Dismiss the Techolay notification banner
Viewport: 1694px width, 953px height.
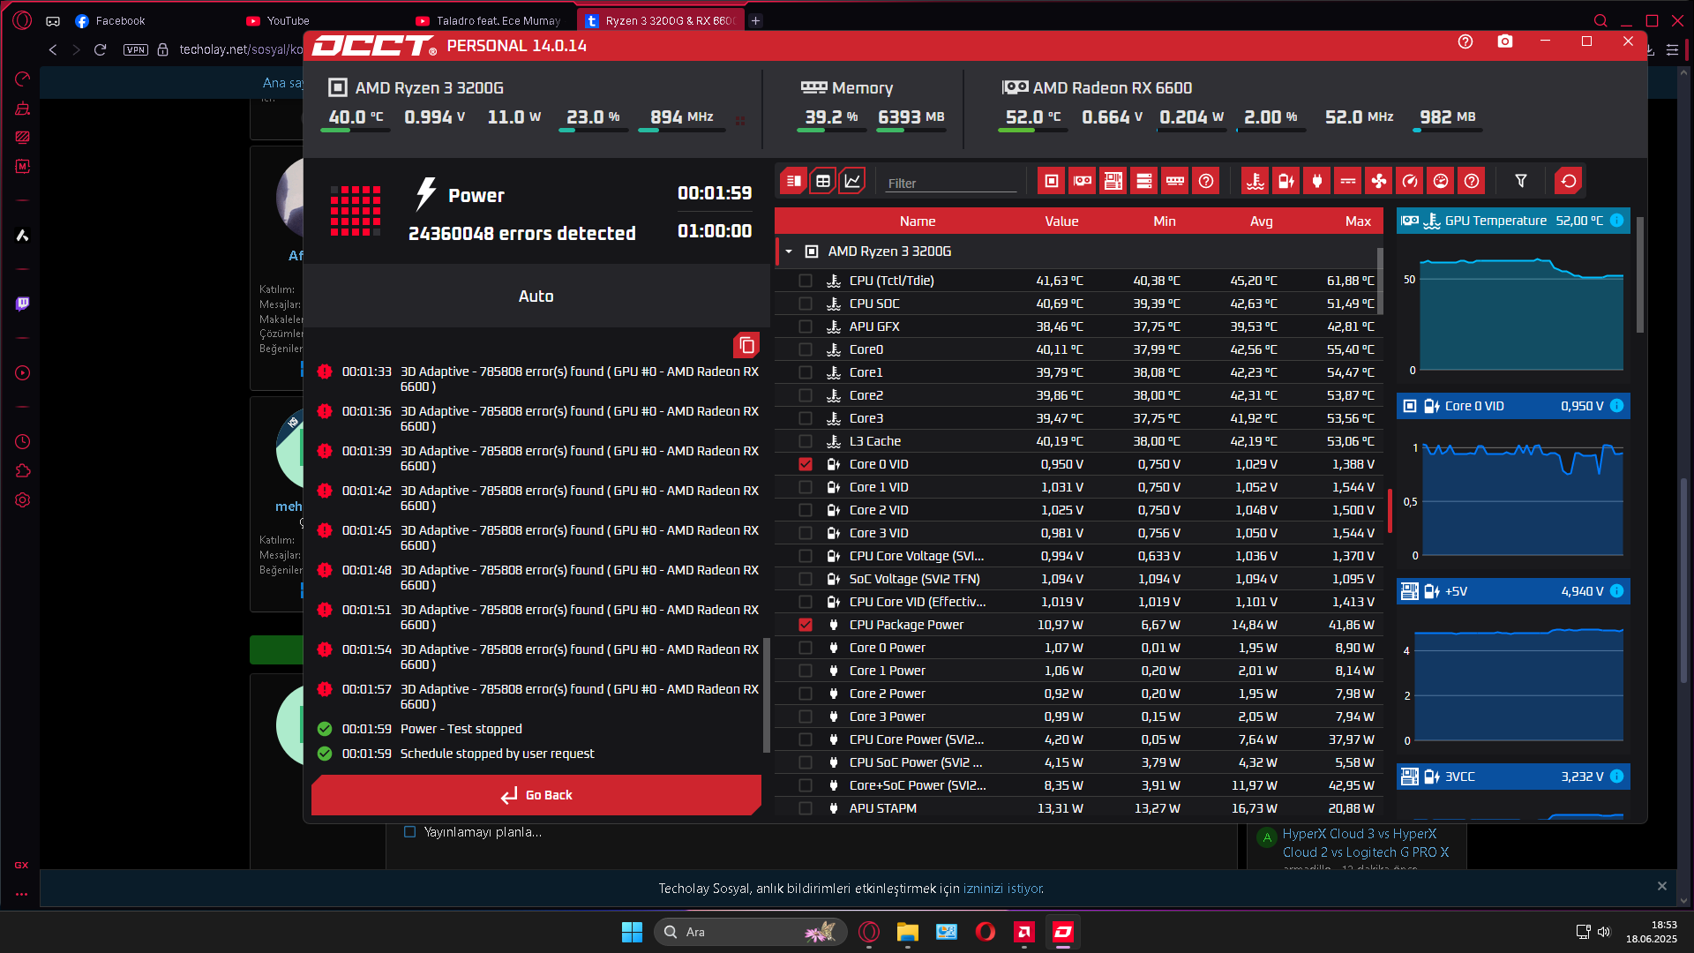[x=1662, y=886]
